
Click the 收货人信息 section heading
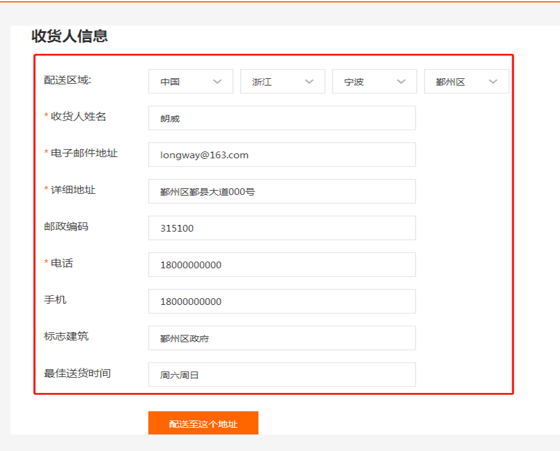click(70, 36)
